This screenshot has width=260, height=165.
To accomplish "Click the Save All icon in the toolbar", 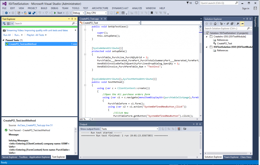I will (x=35, y=13).
